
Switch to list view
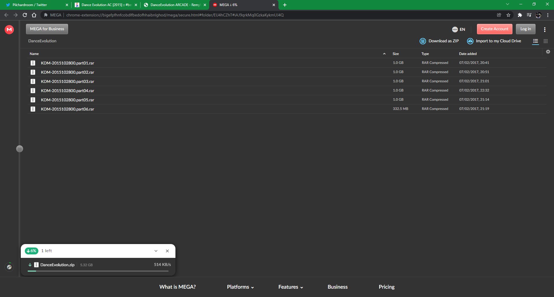535,41
